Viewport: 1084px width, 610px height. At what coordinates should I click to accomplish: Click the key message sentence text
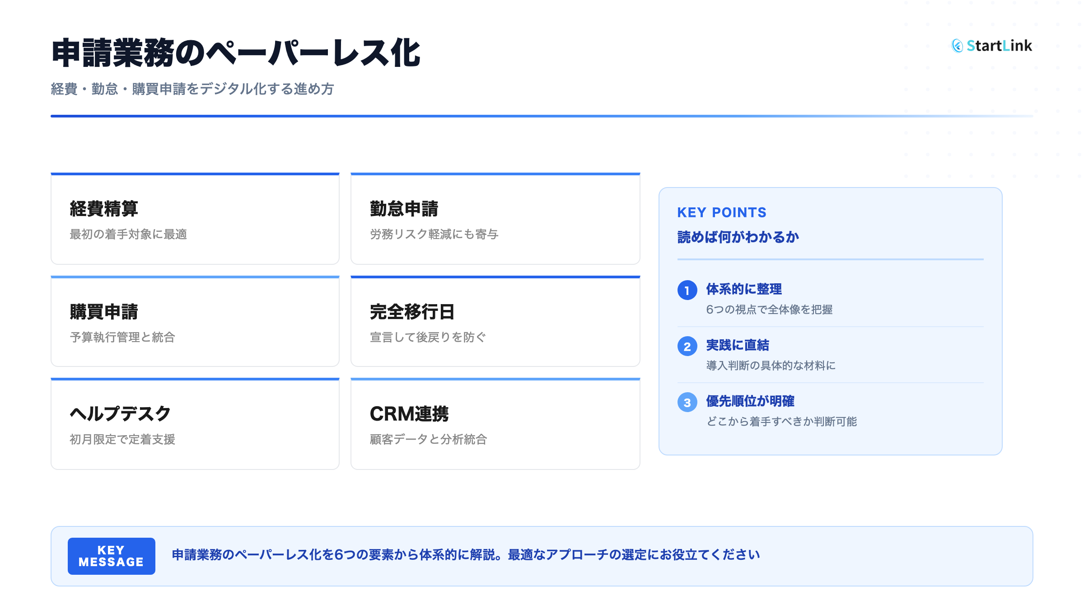point(466,555)
